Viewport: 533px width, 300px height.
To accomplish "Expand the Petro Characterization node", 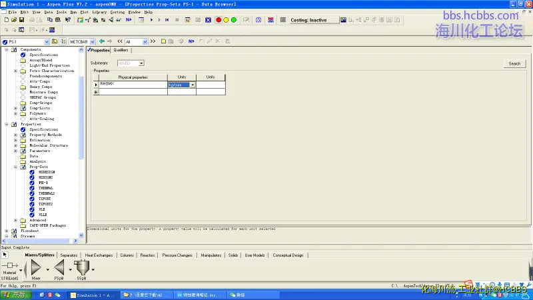I will [x=15, y=71].
